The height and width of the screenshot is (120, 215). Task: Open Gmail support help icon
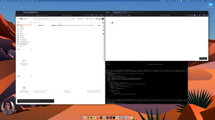87,19
